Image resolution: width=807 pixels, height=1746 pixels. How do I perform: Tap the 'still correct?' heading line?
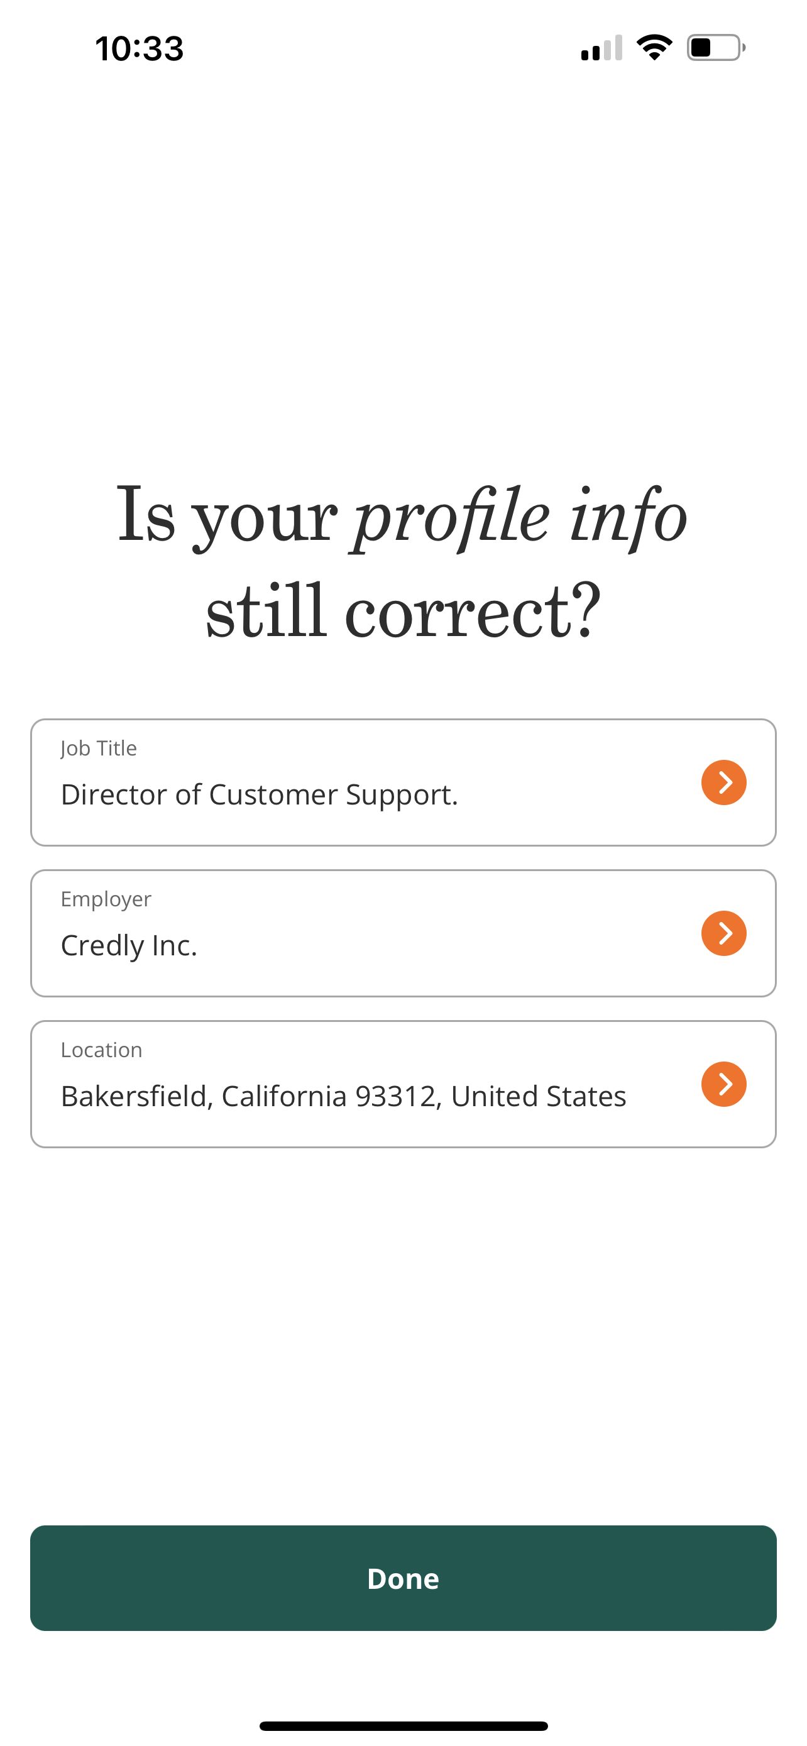[403, 612]
